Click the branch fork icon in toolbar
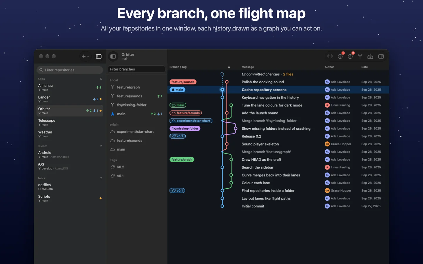Viewport: 423px width, 264px height. point(360,56)
